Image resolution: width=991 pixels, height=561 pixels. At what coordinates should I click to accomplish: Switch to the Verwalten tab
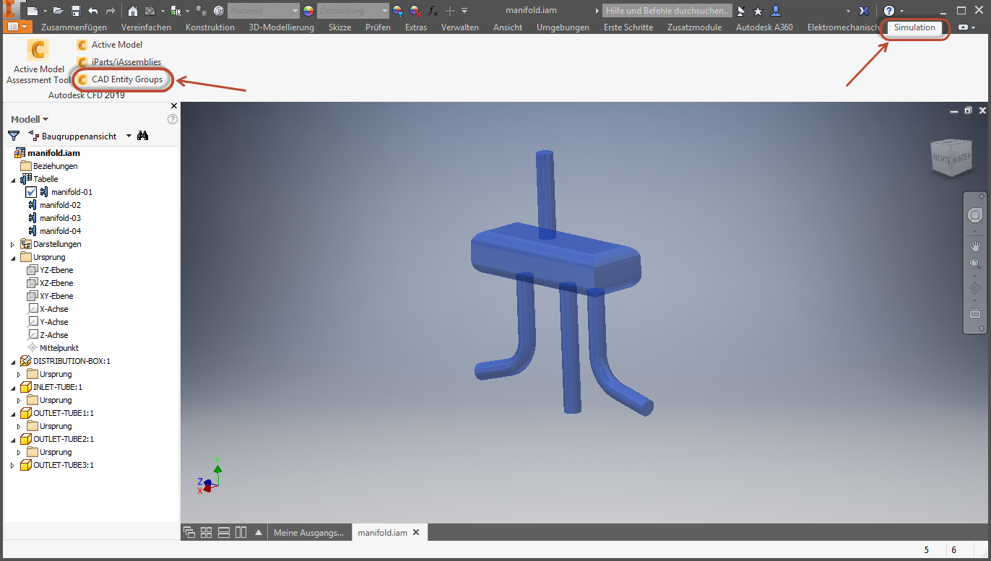pos(459,27)
